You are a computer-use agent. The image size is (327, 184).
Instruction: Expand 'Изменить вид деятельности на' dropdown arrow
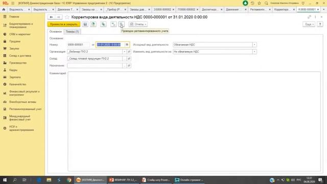point(254,52)
